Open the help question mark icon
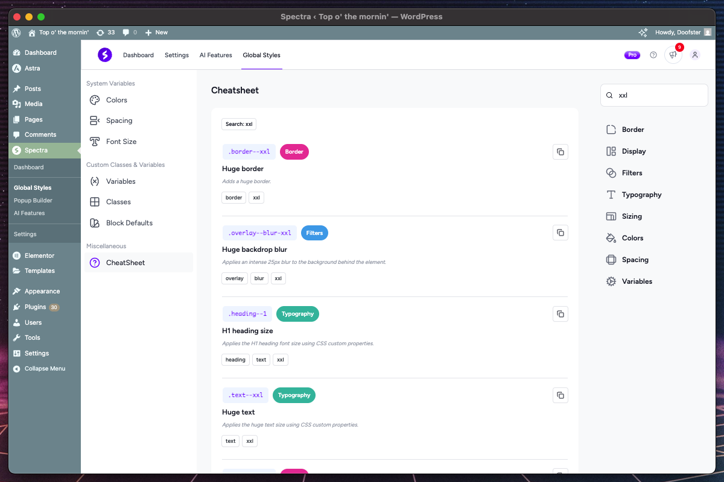 click(653, 55)
